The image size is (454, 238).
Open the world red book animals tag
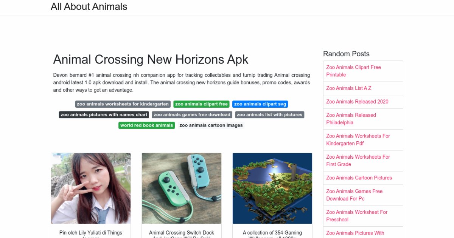click(146, 125)
